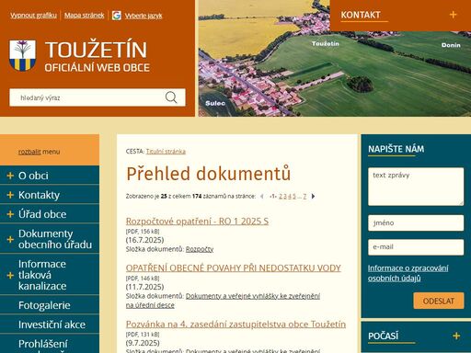Open Informace o zpracování osobních údajů link
The image size is (471, 353).
coord(408,273)
